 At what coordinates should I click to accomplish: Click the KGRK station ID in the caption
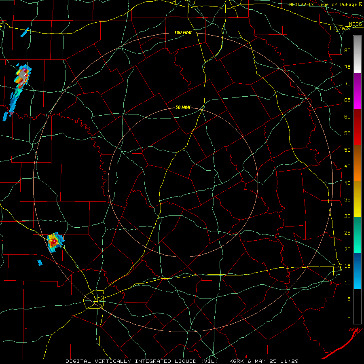click(x=237, y=361)
